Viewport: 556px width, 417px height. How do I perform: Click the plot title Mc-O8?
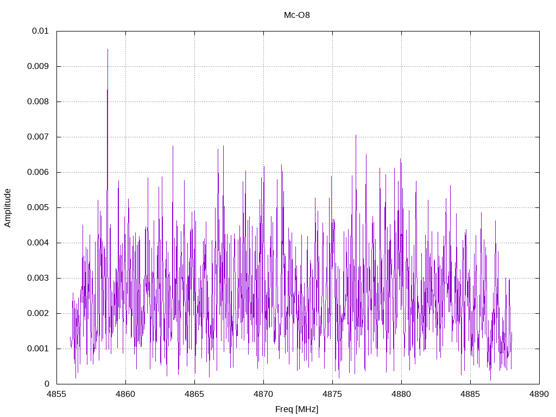[x=297, y=15]
